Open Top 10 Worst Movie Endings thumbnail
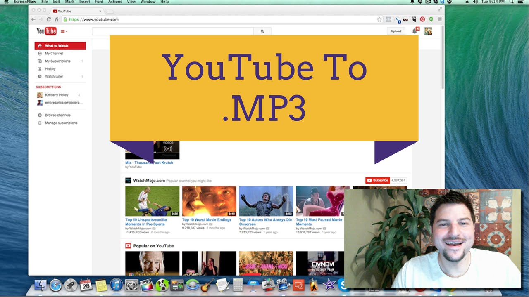529x297 pixels. [x=209, y=201]
